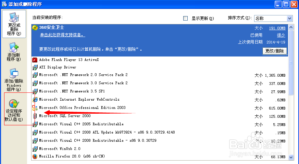Click the 1,365.00MB size value
This screenshot has width=299, height=164.
coord(275,76)
